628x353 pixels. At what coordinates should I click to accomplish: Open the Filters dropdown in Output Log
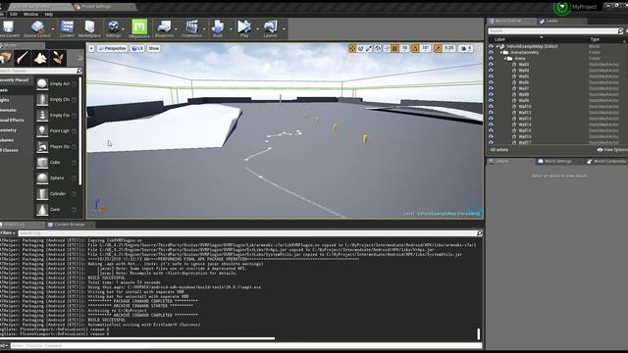(8, 233)
